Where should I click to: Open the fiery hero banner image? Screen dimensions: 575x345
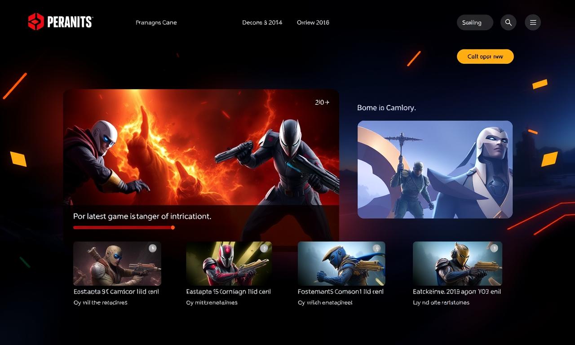click(201, 148)
